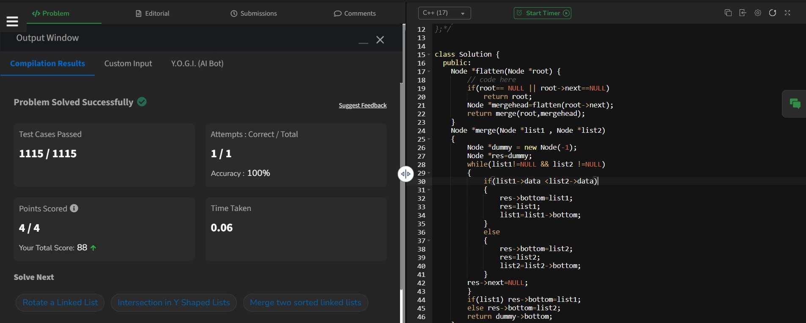The height and width of the screenshot is (323, 806).
Task: Open the C++ (17) language dropdown
Action: (444, 13)
